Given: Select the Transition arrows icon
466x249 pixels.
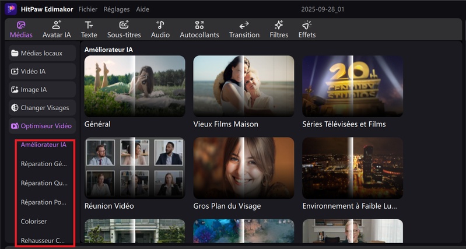Looking at the screenshot, I should 244,25.
